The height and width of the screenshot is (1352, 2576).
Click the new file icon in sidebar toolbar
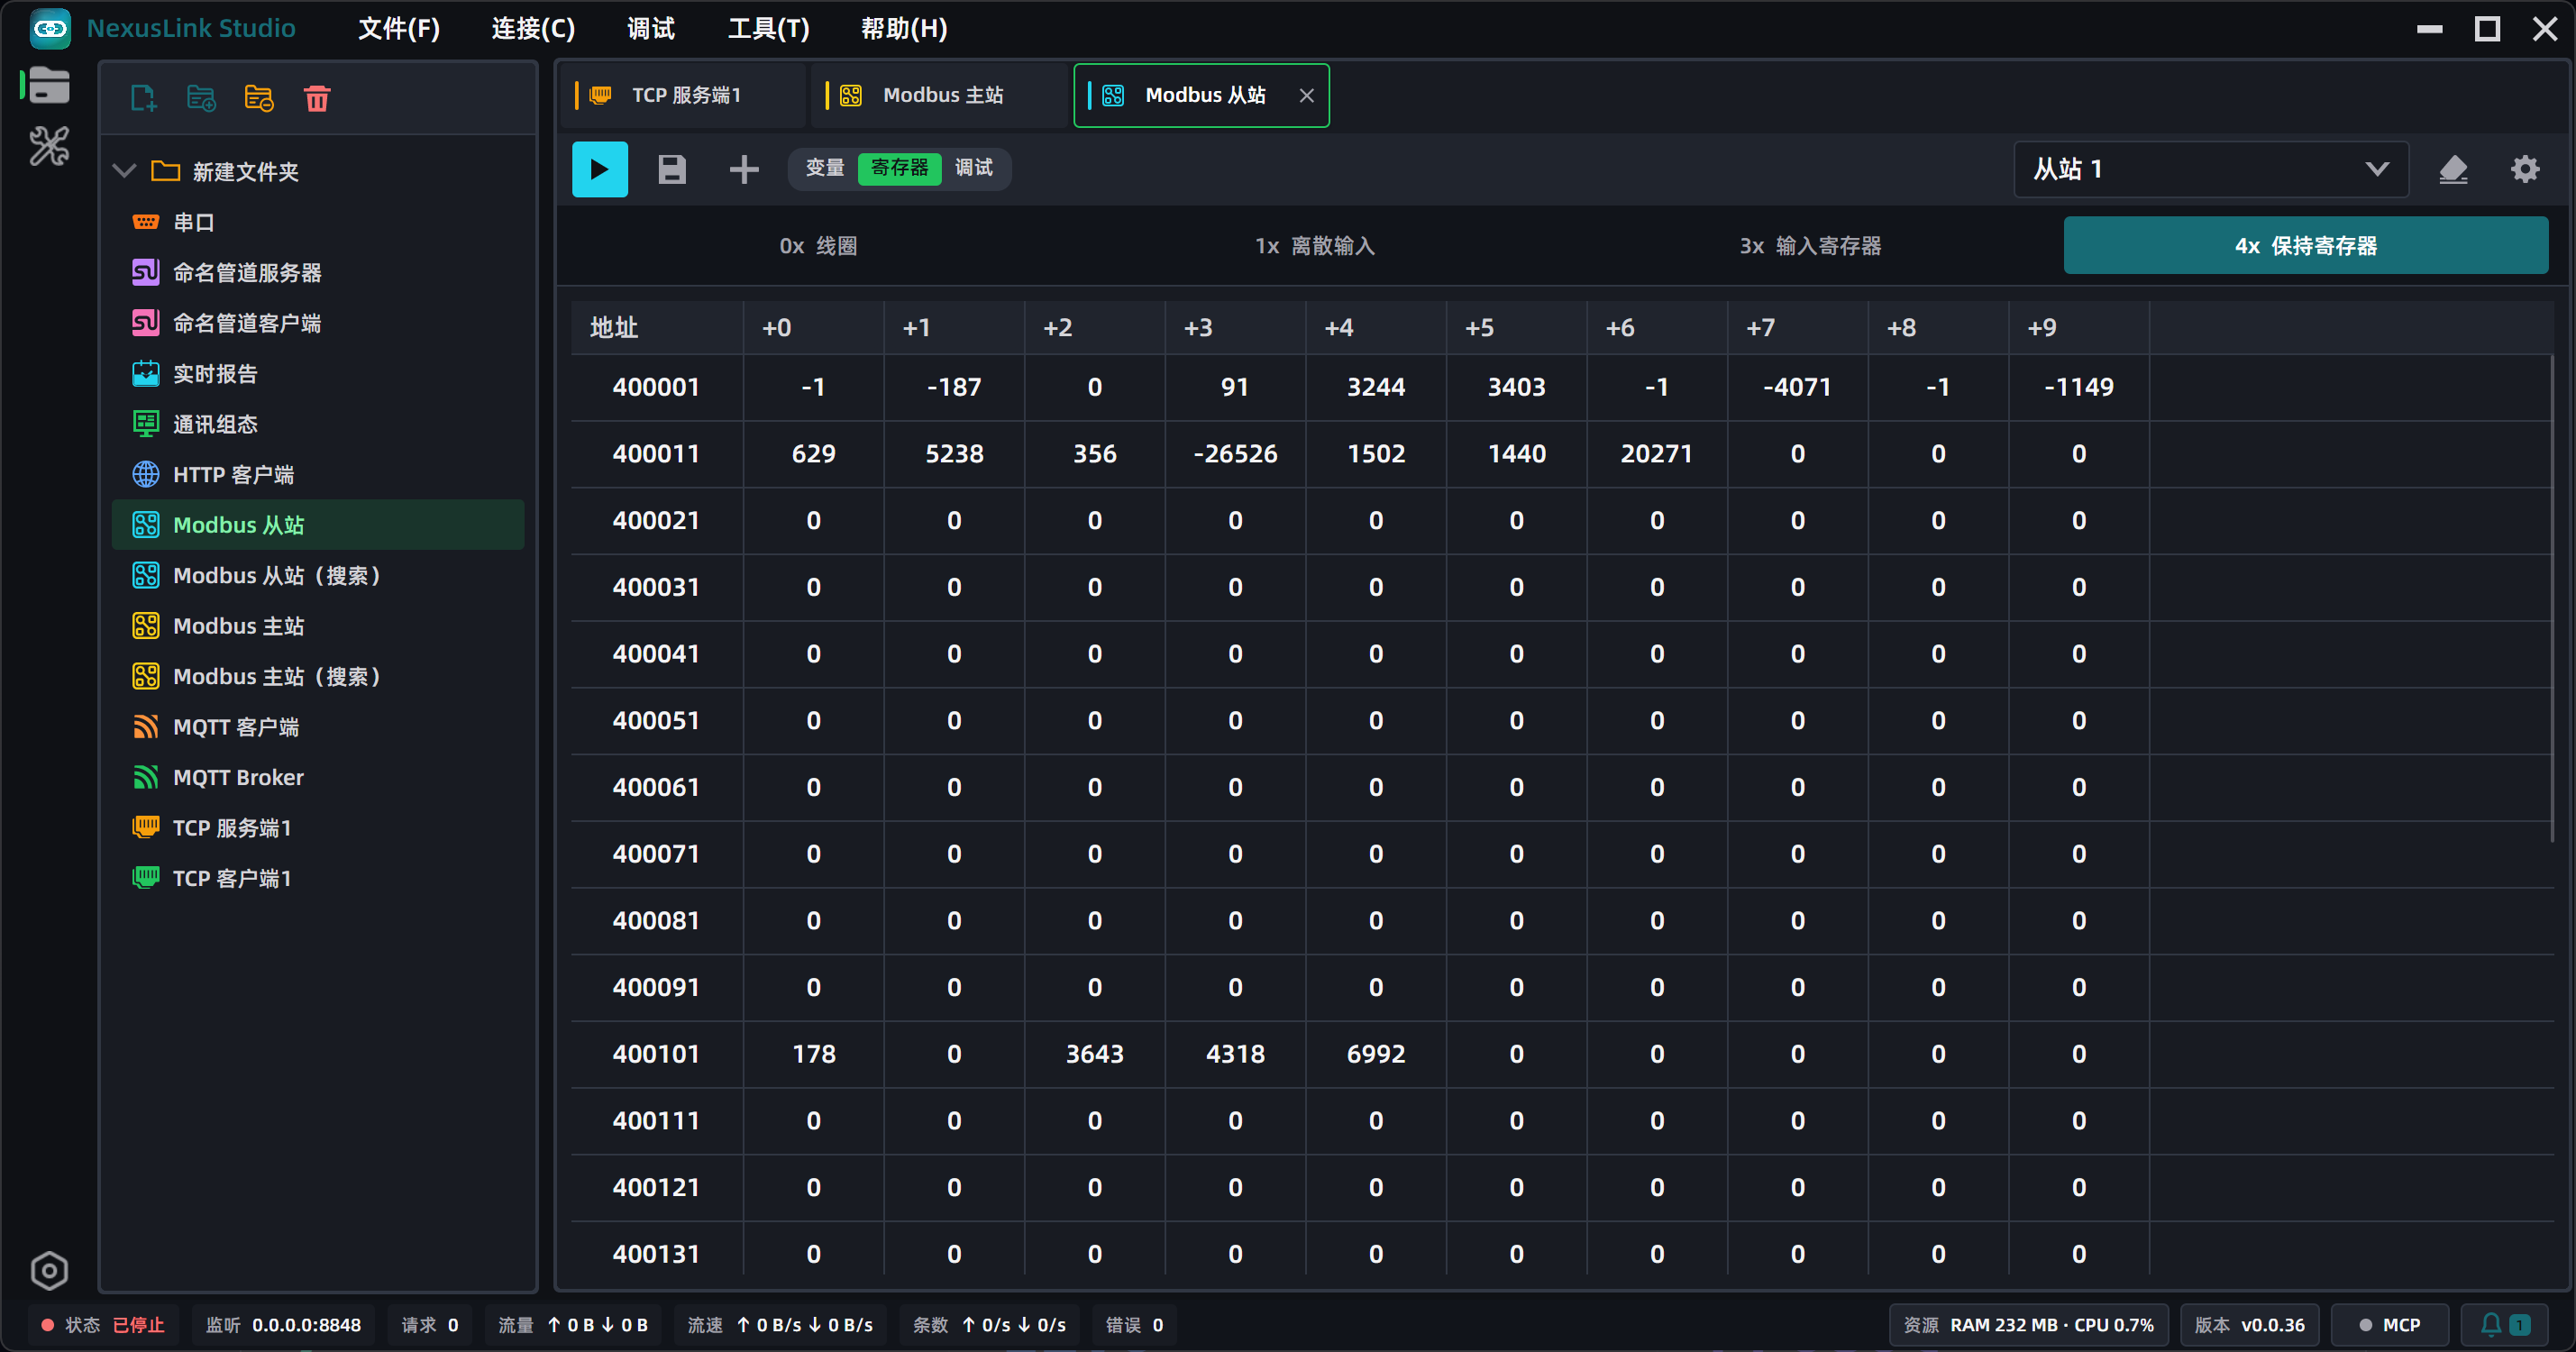tap(144, 98)
